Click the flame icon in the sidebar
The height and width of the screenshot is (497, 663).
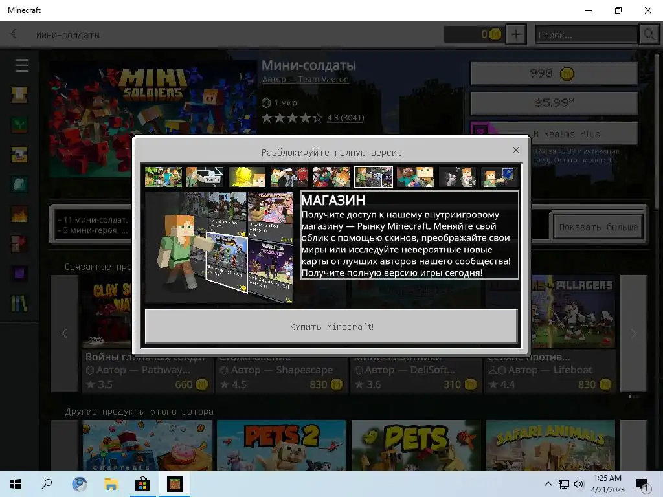[19, 214]
